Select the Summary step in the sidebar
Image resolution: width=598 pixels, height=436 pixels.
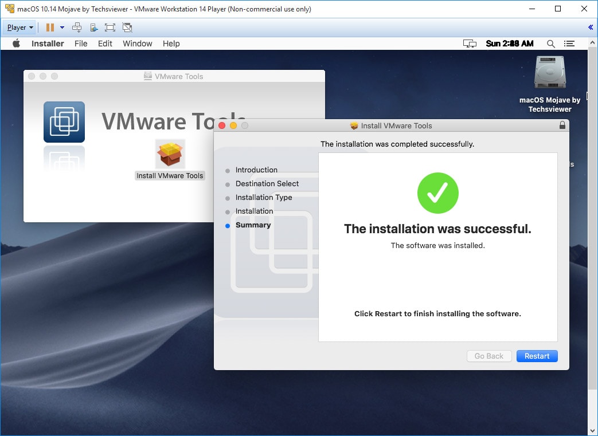tap(253, 225)
